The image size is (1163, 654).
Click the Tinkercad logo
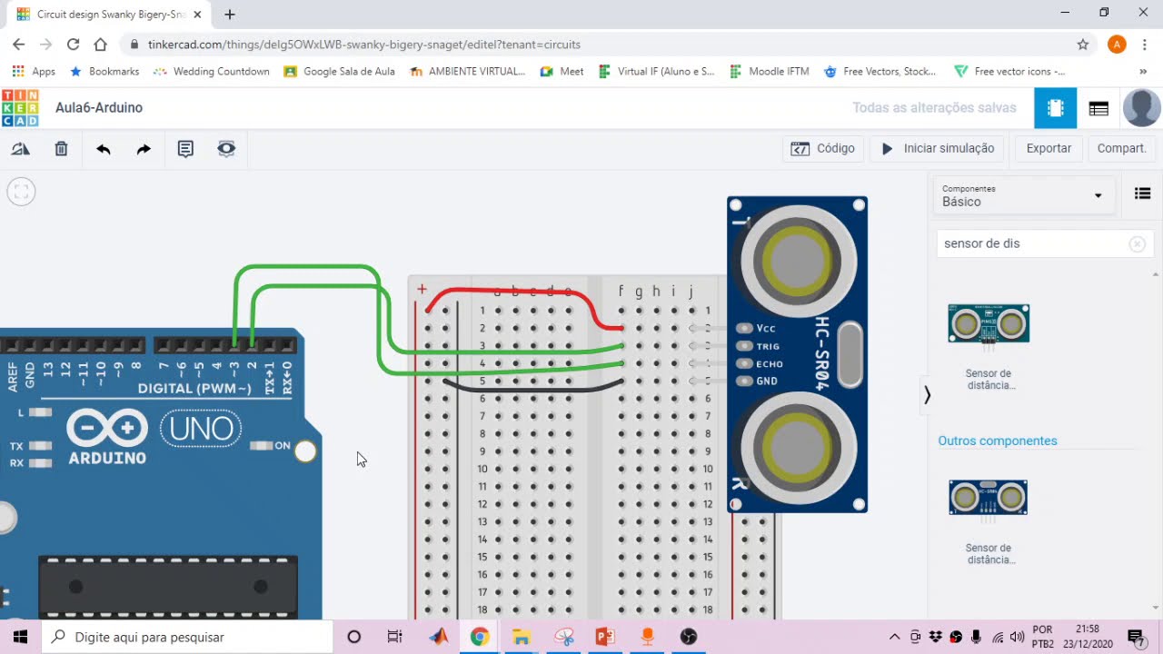tap(20, 108)
